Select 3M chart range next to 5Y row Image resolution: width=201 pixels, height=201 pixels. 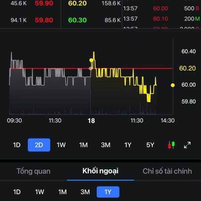tap(106, 145)
